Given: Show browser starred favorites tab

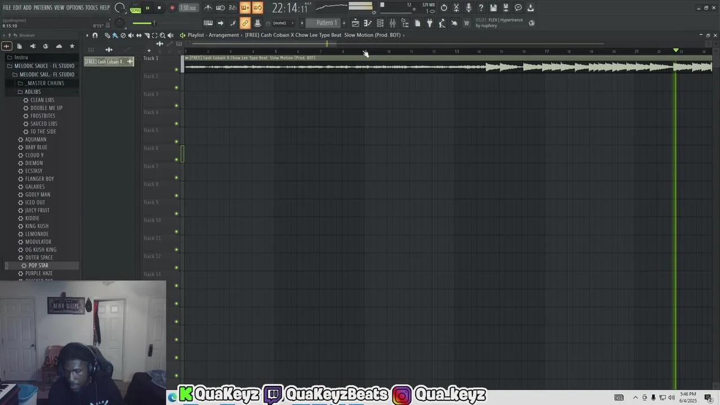Looking at the screenshot, I should click(72, 46).
